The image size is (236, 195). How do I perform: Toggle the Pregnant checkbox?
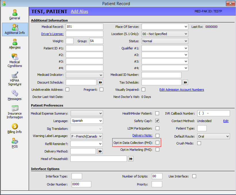(102, 90)
